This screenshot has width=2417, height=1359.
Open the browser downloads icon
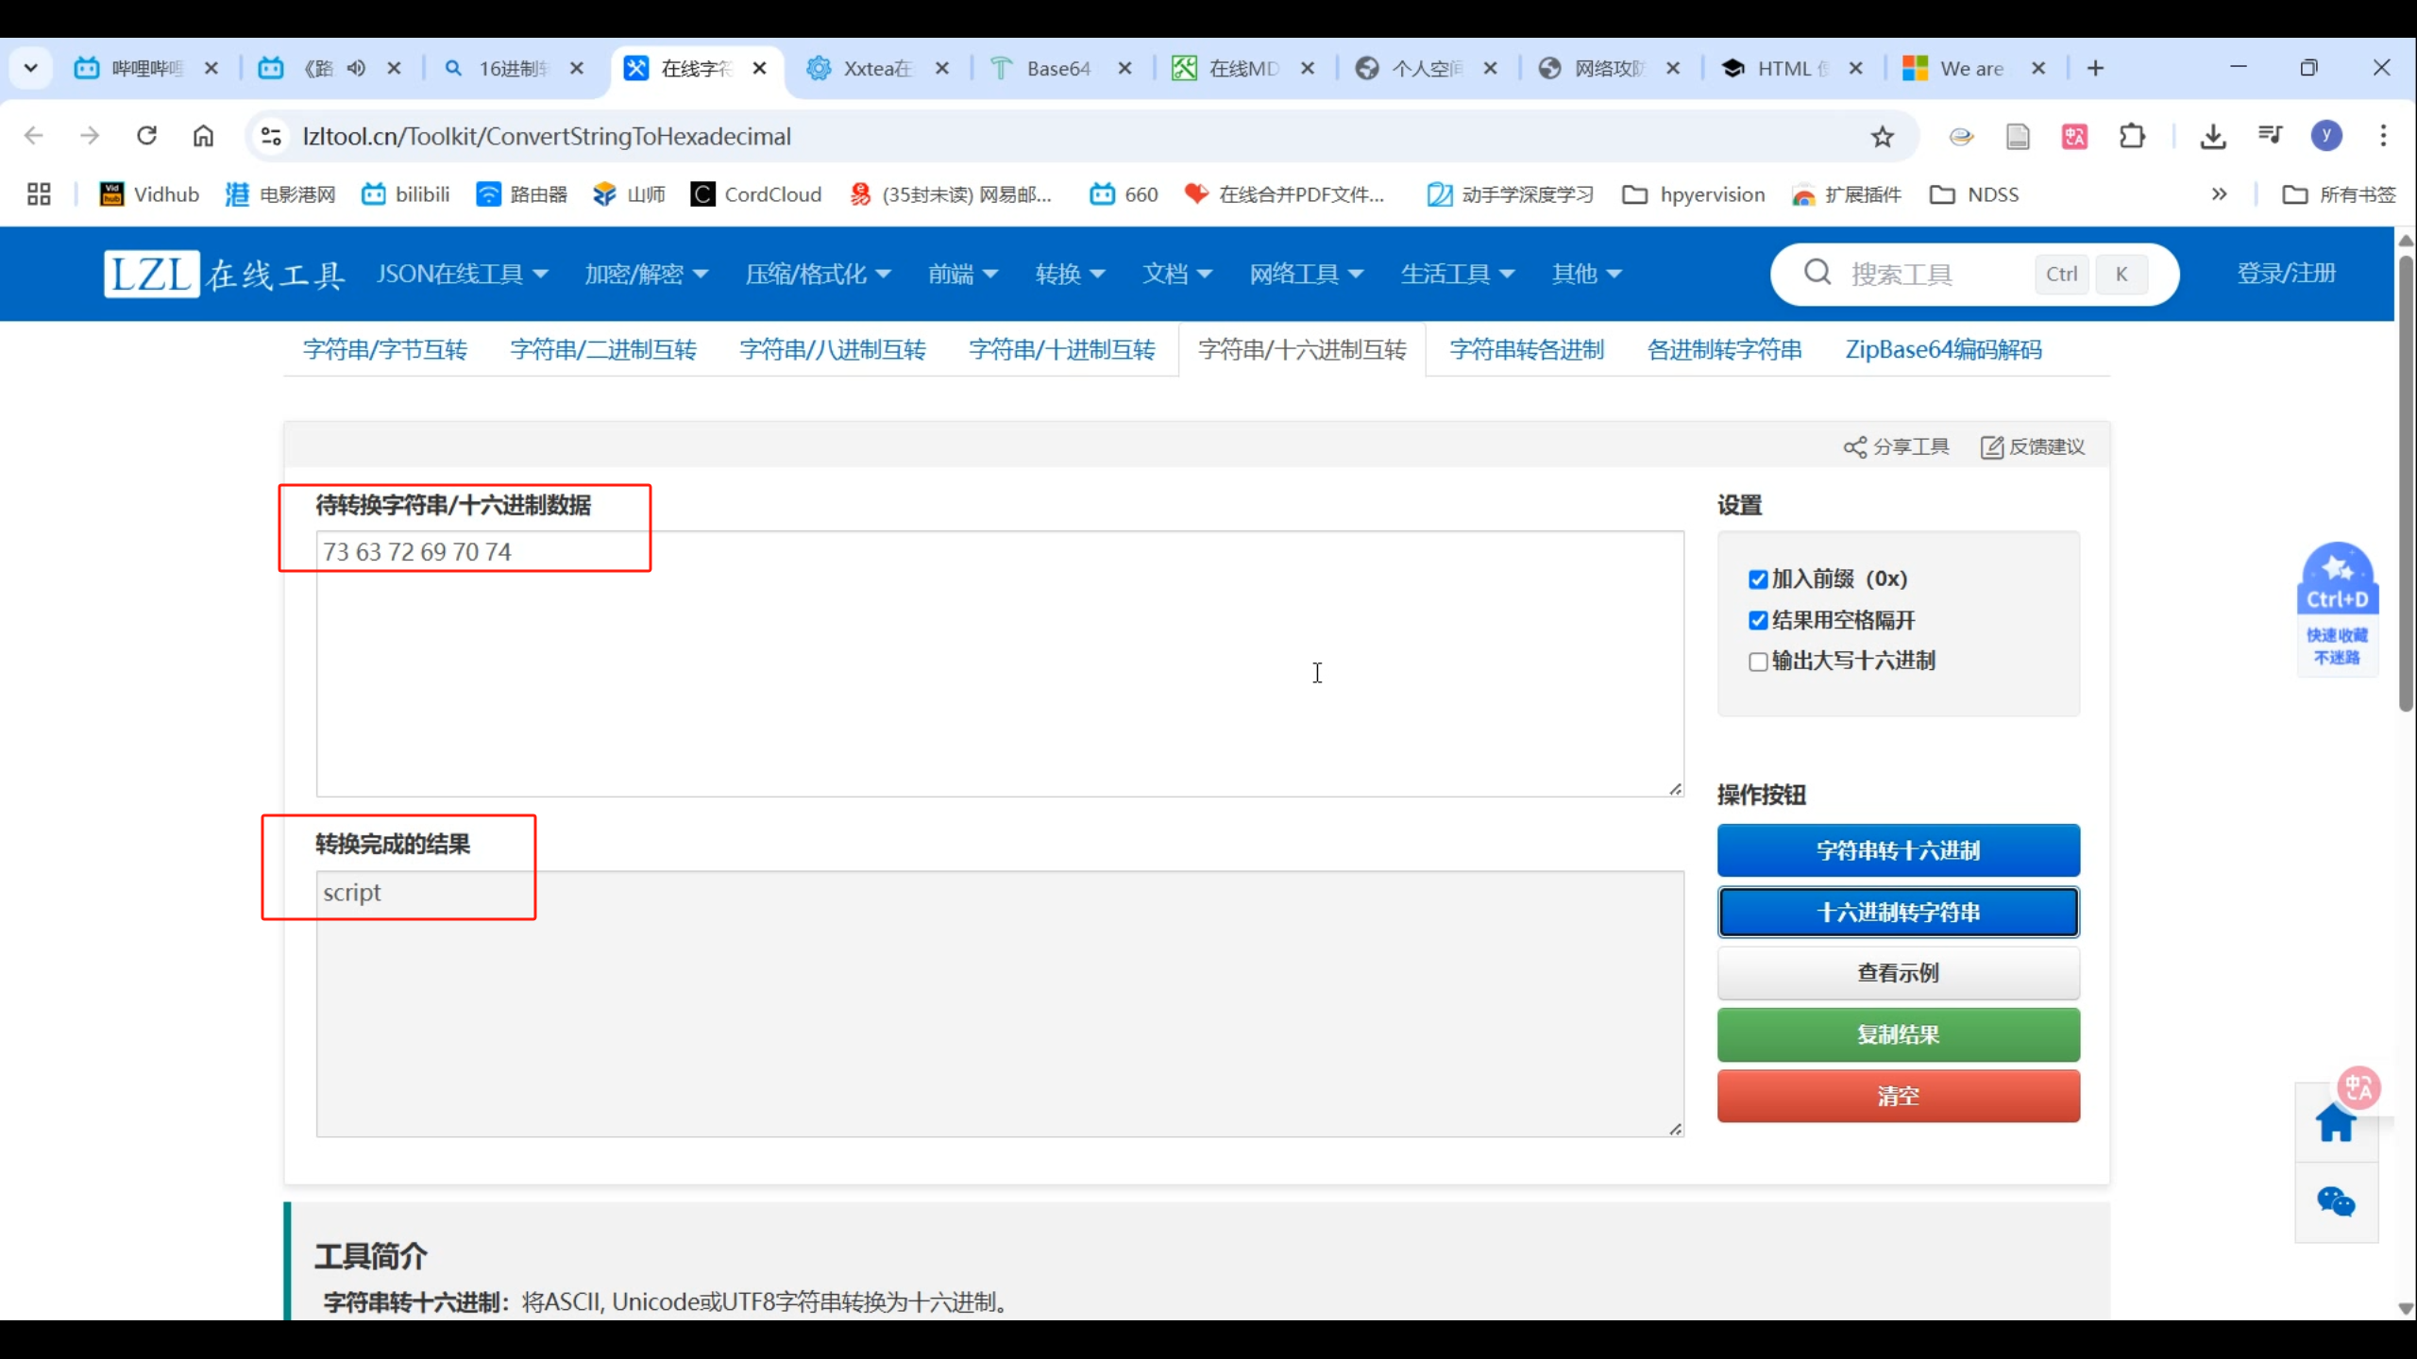2212,137
